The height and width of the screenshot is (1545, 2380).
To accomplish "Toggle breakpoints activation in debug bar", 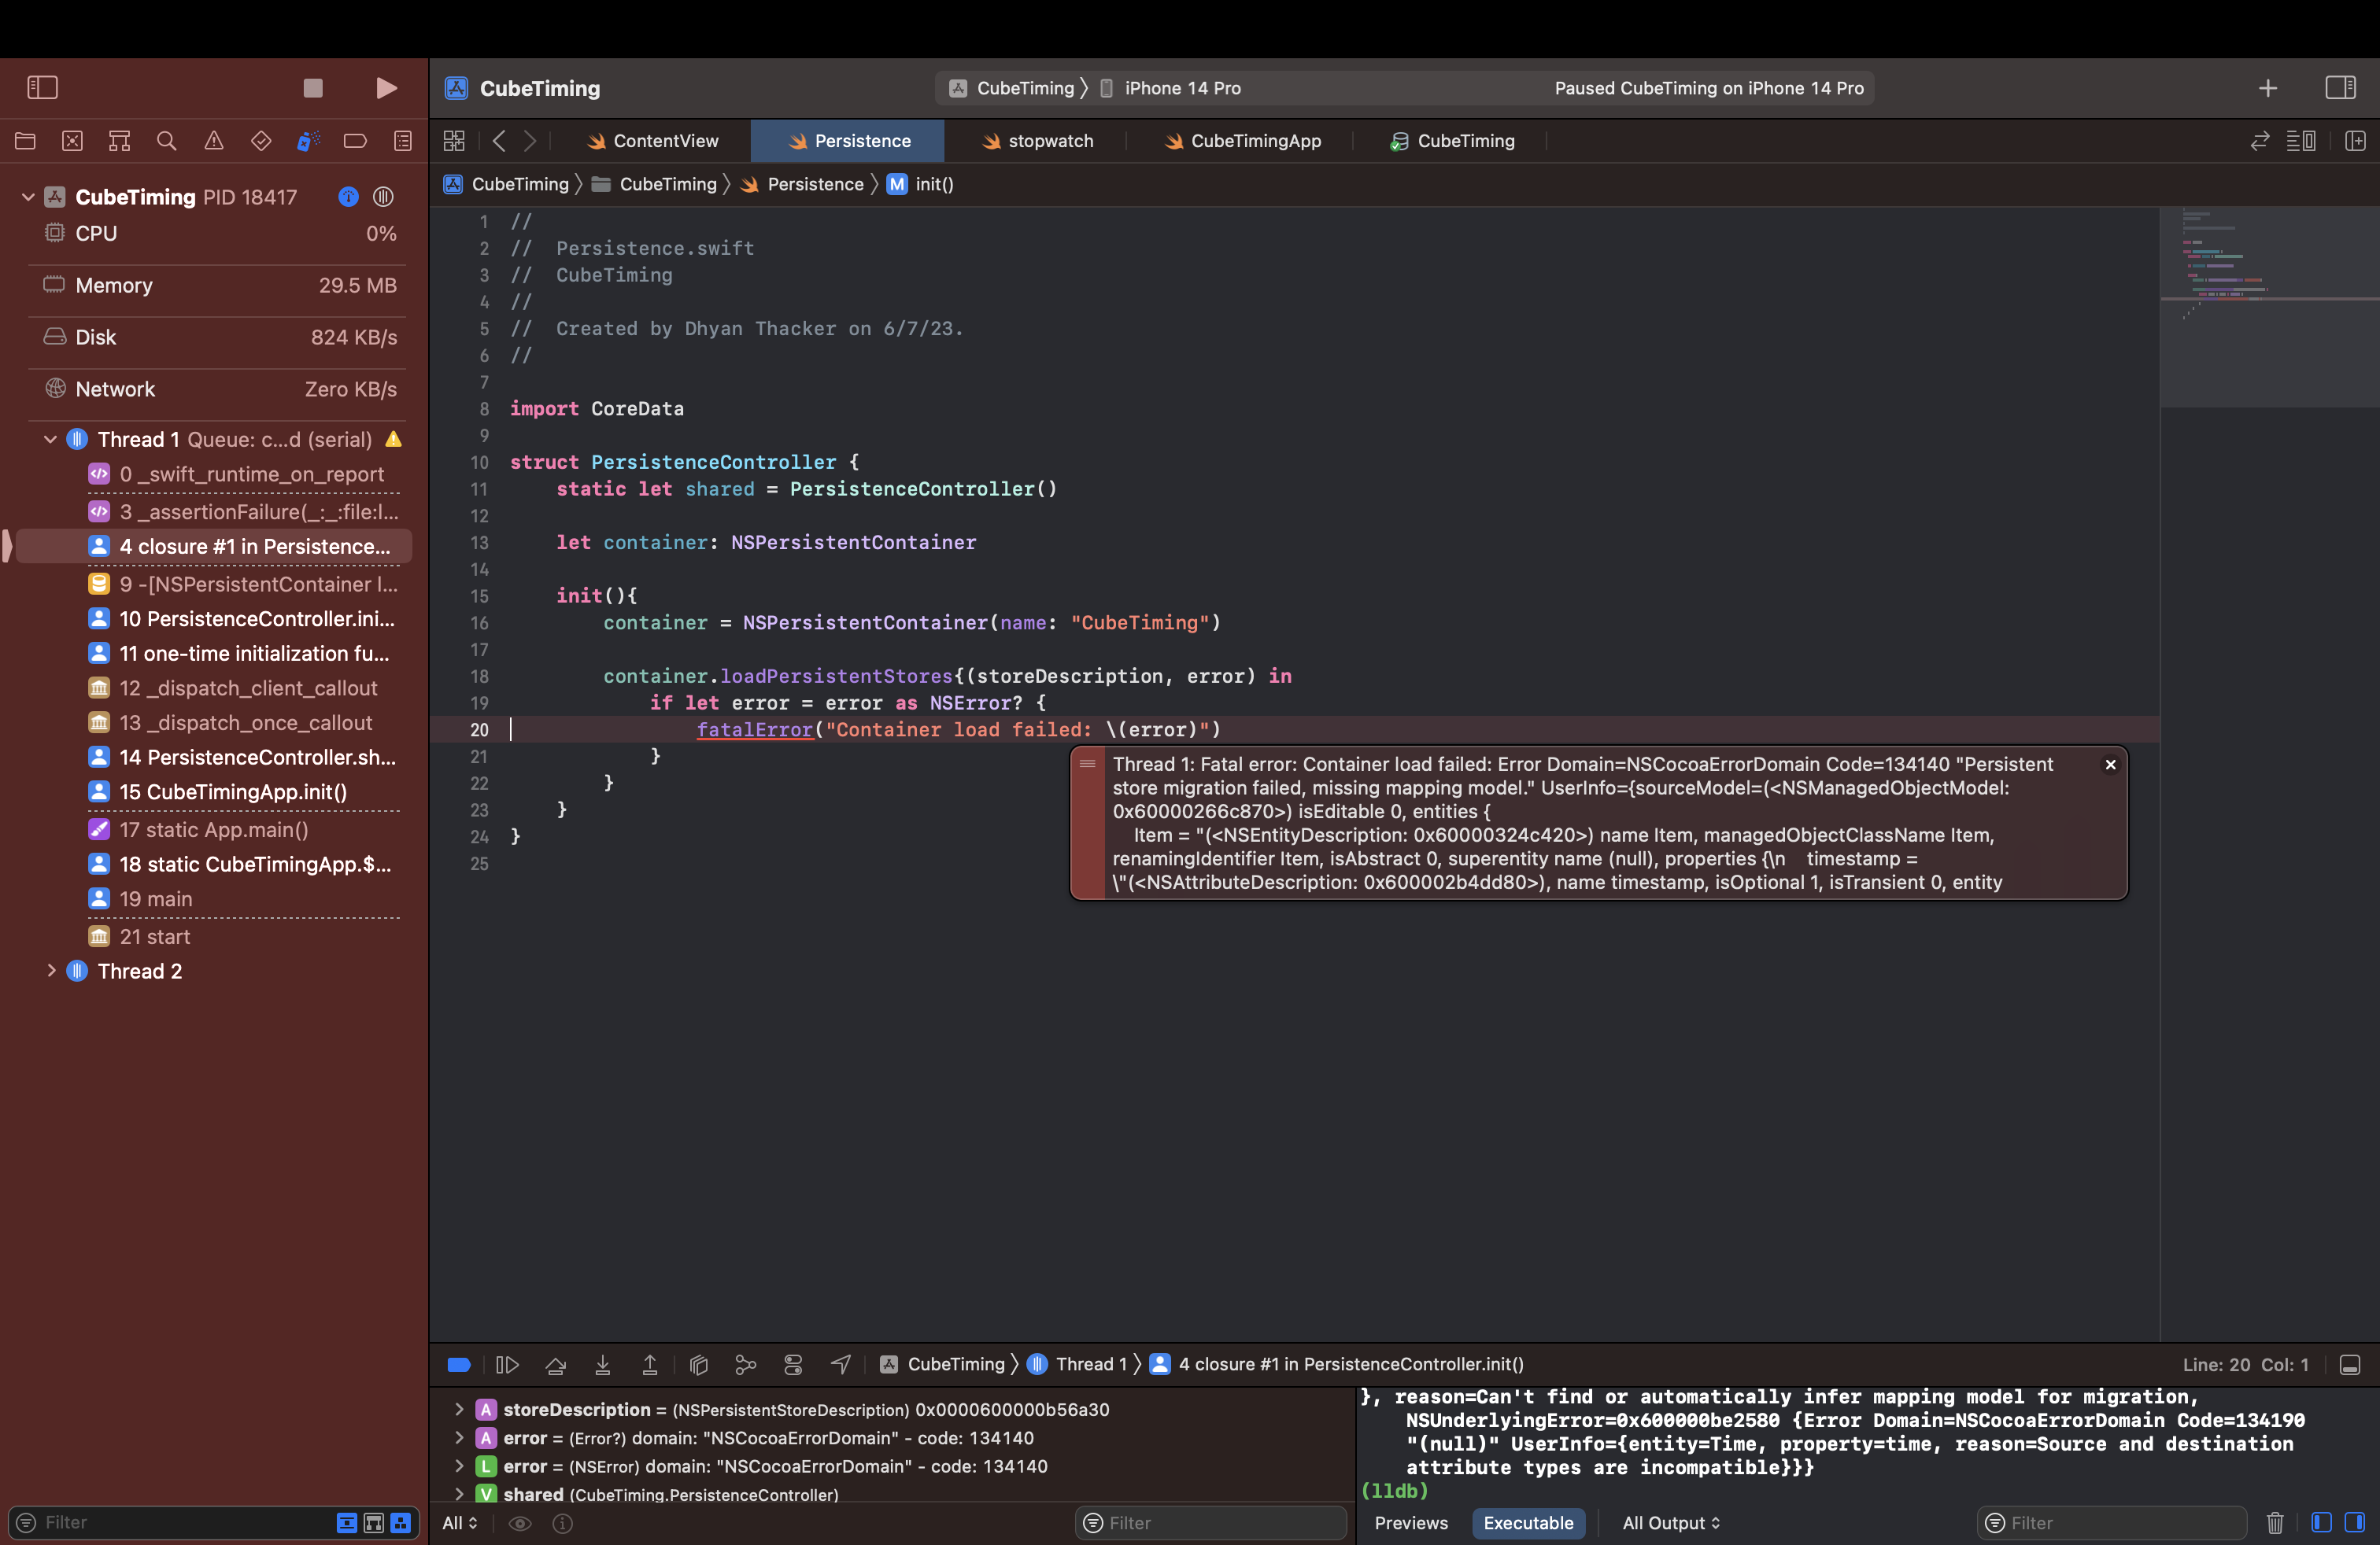I will click(459, 1365).
